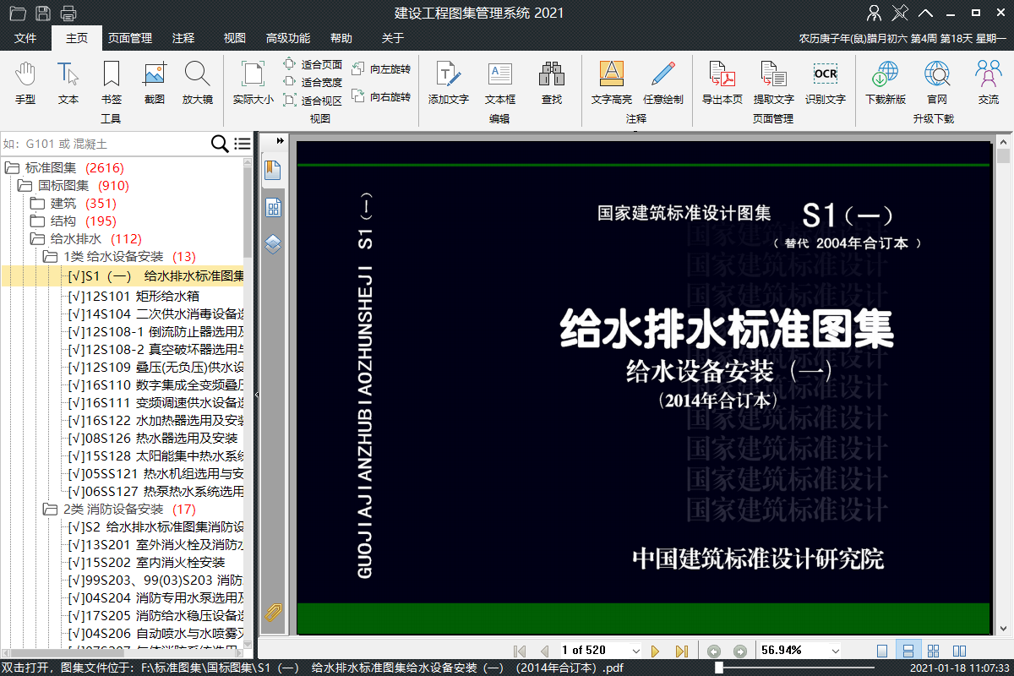
Task: Expand the 结构 (195) folder
Action: click(x=37, y=221)
